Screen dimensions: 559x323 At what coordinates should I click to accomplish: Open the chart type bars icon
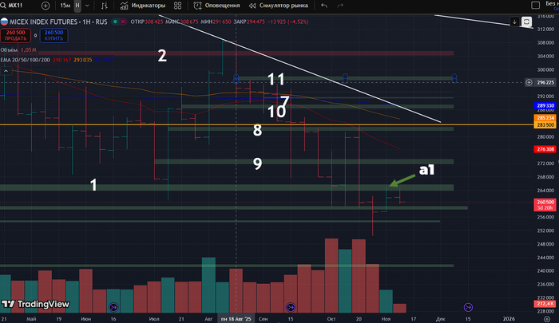(x=104, y=5)
